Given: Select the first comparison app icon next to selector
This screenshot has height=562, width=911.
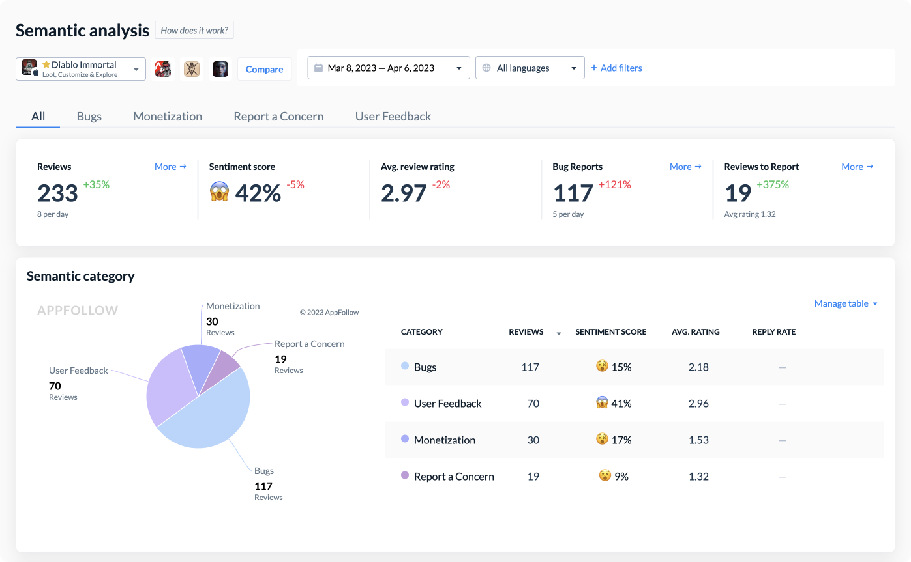Looking at the screenshot, I should 162,68.
